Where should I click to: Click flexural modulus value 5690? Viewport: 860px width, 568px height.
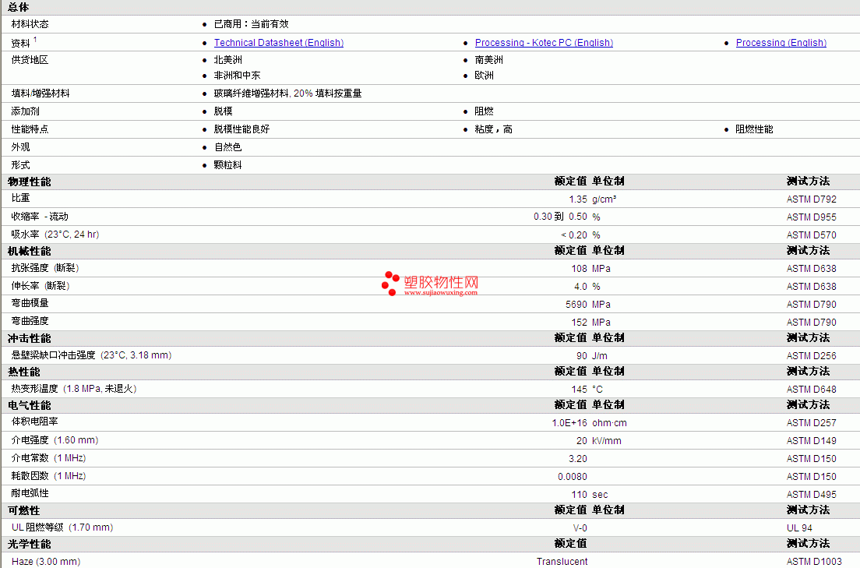coord(576,304)
